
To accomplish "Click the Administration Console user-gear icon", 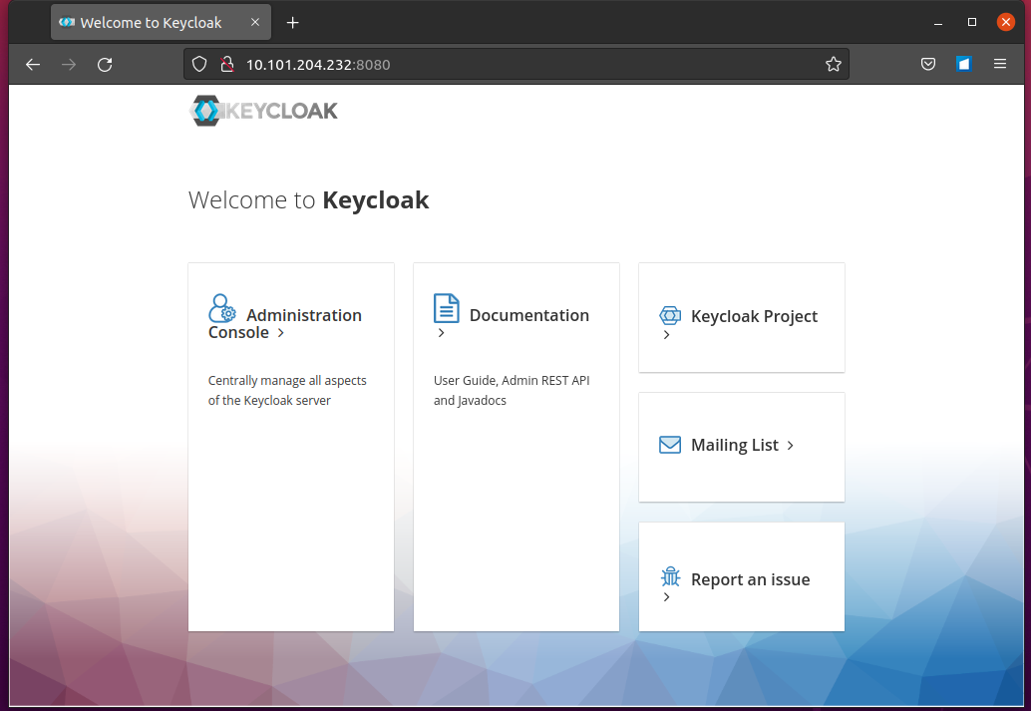I will [x=222, y=308].
